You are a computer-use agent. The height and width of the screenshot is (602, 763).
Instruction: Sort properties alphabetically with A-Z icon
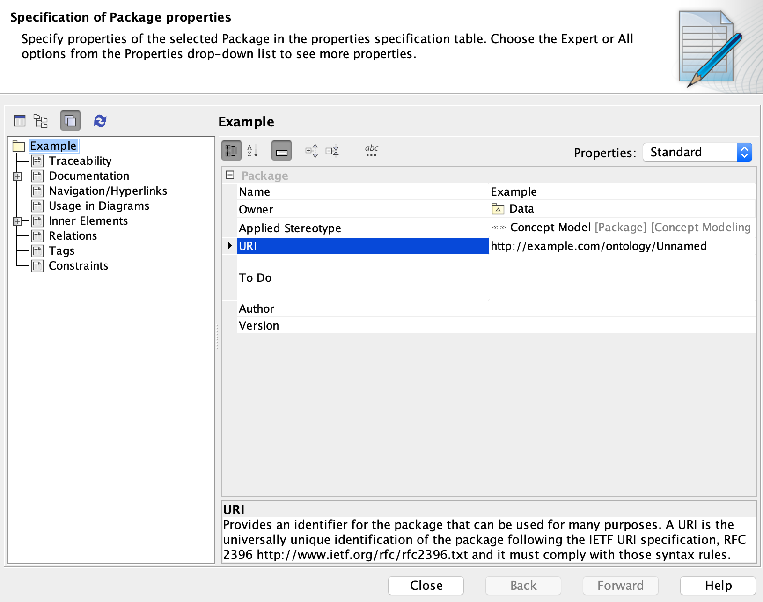[253, 151]
